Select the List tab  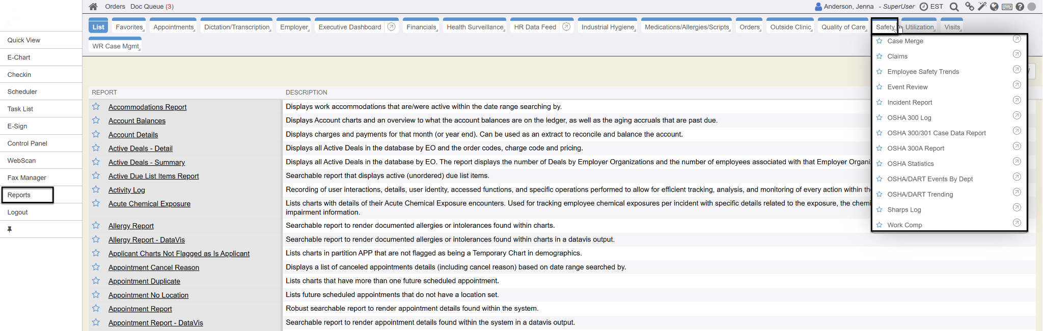click(98, 27)
